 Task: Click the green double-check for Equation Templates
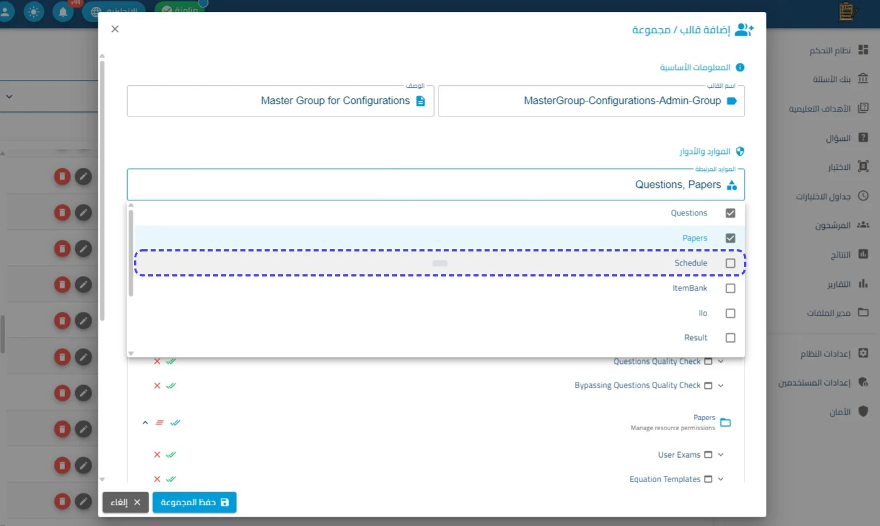tap(171, 479)
